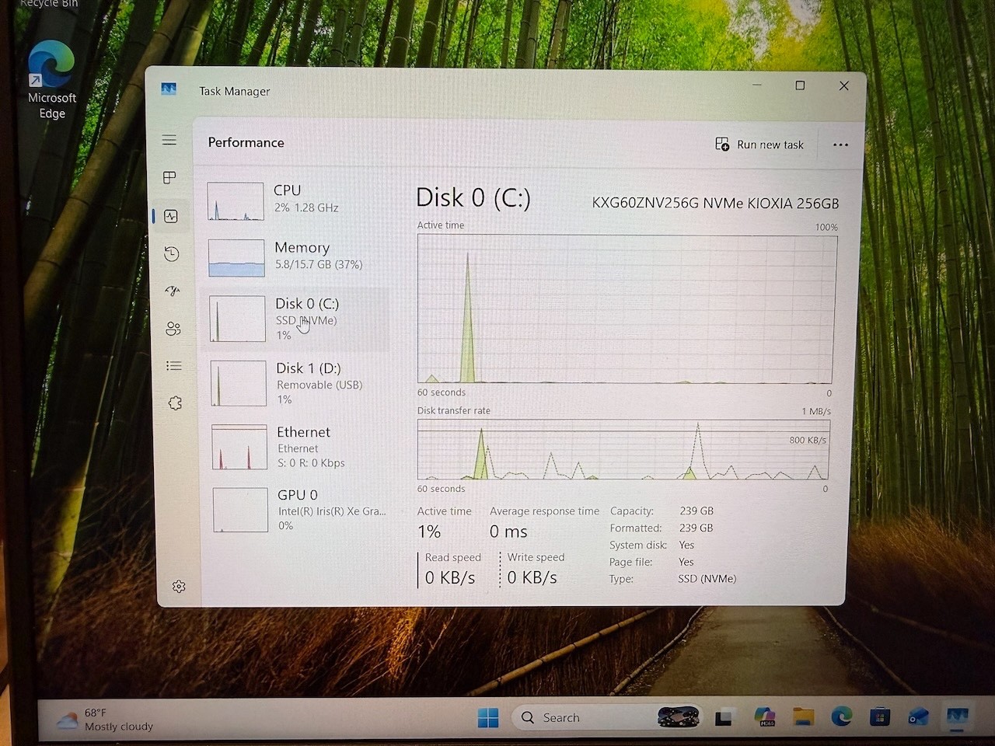
Task: Open the three-dot more options menu
Action: point(840,145)
